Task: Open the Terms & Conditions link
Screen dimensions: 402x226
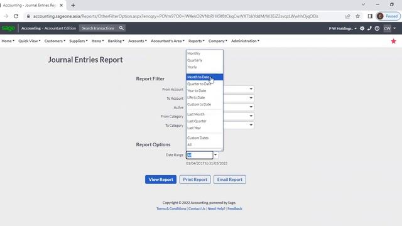Action: [x=171, y=208]
